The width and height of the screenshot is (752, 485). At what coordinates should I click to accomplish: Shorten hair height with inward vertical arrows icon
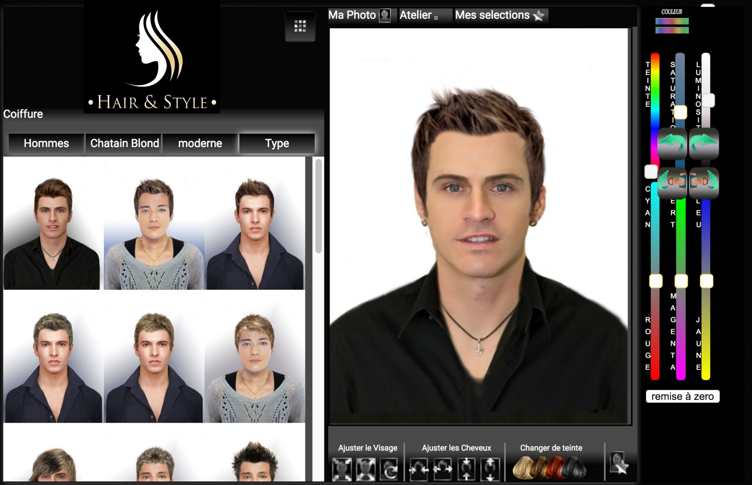pyautogui.click(x=466, y=469)
